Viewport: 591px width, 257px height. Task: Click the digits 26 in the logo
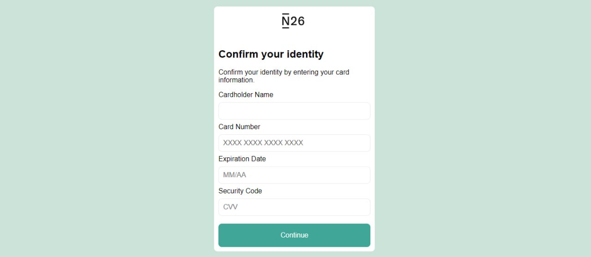[298, 21]
